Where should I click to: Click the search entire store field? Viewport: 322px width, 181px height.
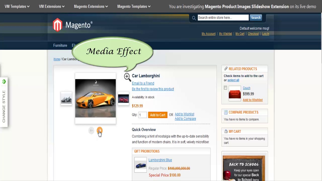tap(223, 18)
